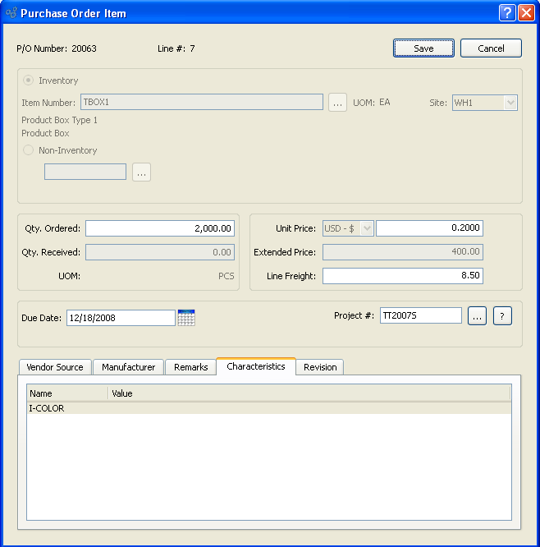This screenshot has width=540, height=547.
Task: Click the Line Freight input field
Action: (402, 276)
